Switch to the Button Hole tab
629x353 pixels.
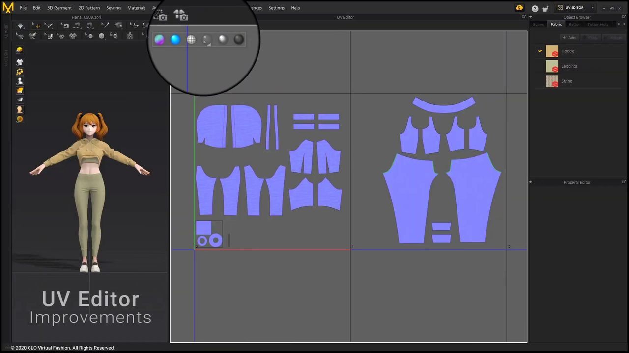[598, 25]
